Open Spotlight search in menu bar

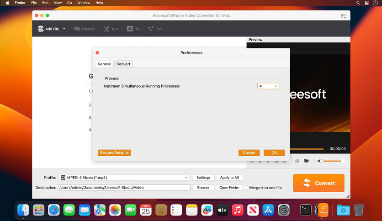click(x=358, y=3)
